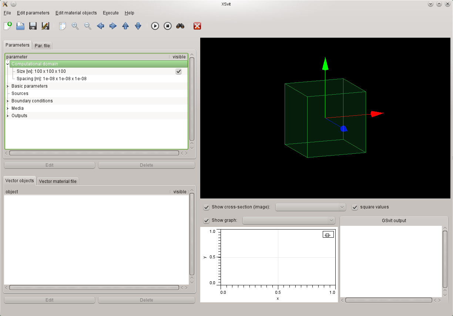Click the zoom out magnifier icon
Screen dimensions: 453x316
[88, 26]
